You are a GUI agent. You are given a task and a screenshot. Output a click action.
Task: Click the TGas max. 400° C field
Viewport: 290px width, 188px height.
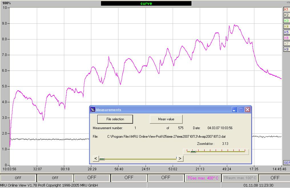(203, 178)
